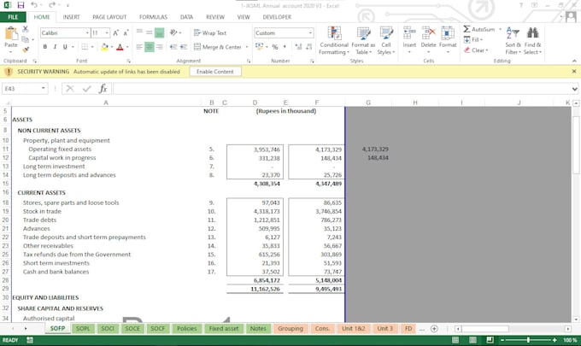Click the Orientation angled text icon

click(x=173, y=32)
